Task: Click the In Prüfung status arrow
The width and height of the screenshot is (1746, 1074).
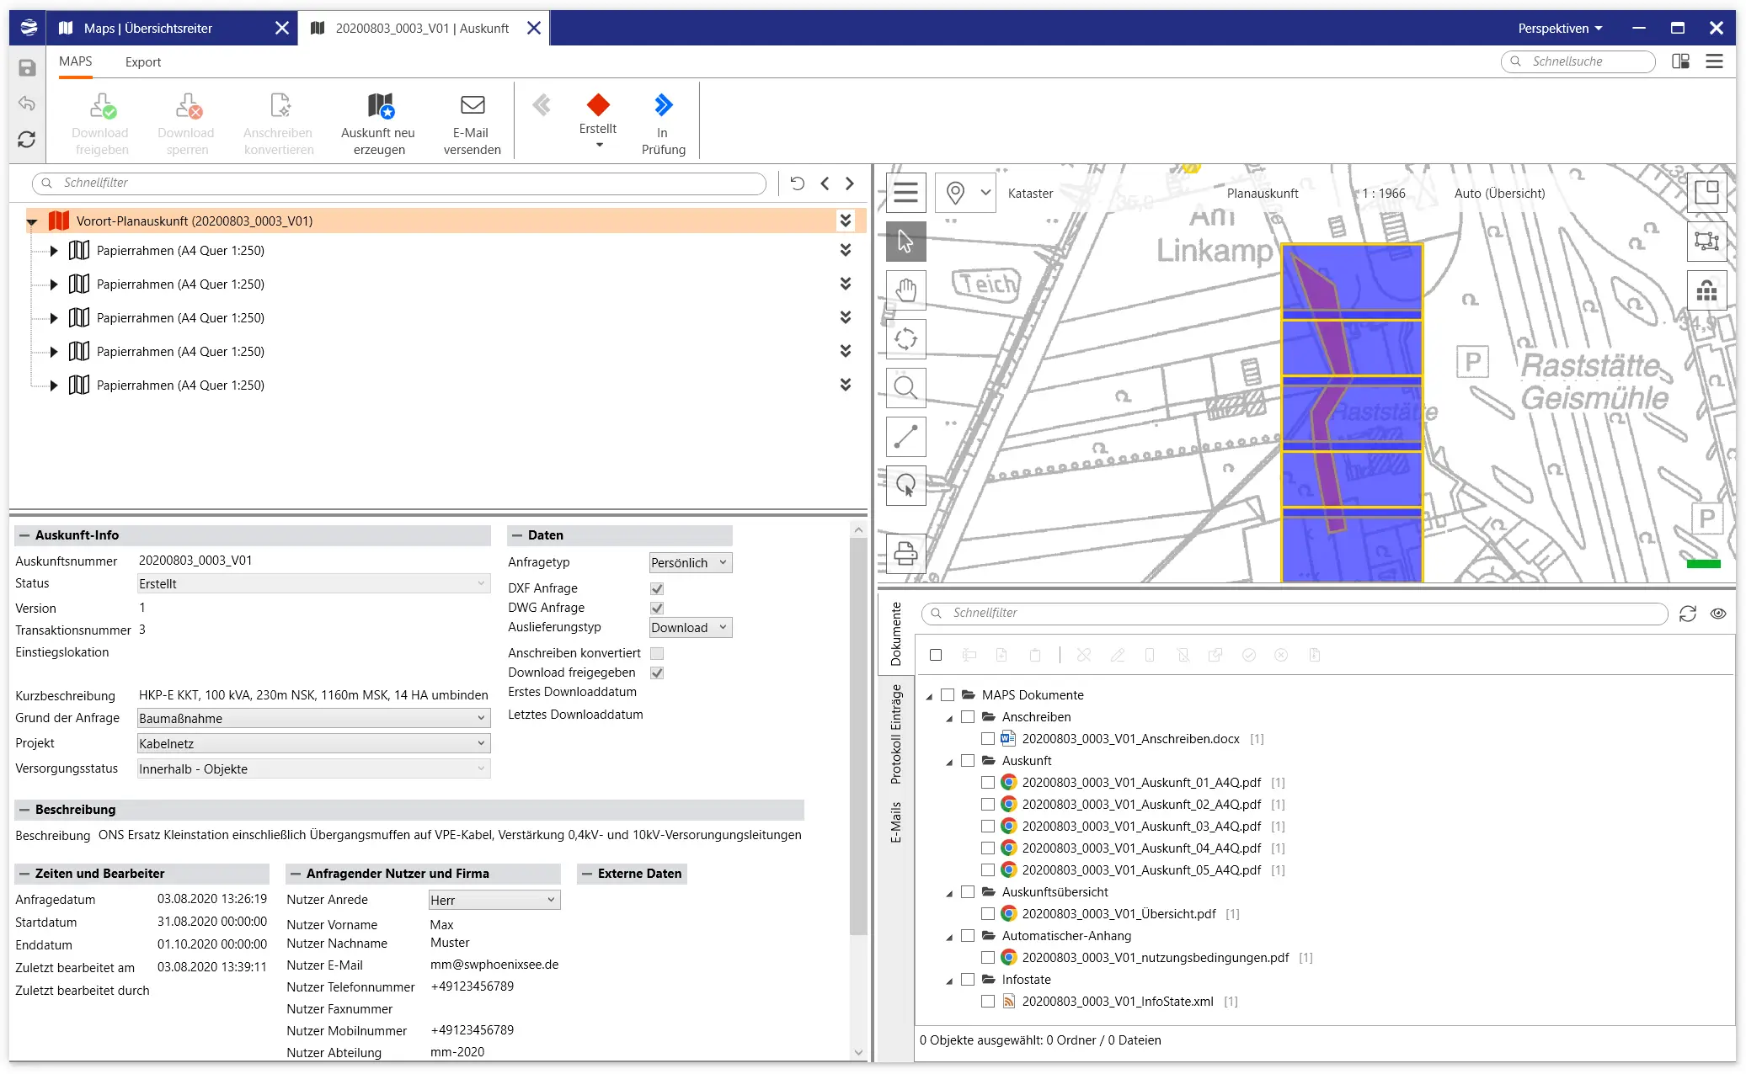Action: pyautogui.click(x=664, y=105)
